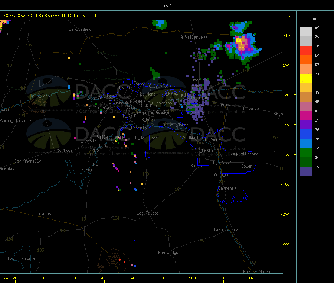The width and height of the screenshot is (334, 283).
Task: Click the 54 dBZ yellow legend swatch
Action: coord(306,78)
